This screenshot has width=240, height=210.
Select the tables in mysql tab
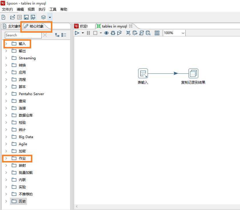114,26
